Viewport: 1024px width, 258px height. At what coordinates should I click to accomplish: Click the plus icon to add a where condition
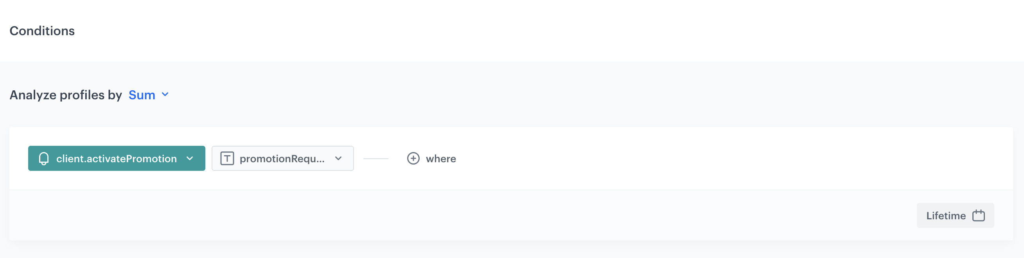click(x=413, y=158)
